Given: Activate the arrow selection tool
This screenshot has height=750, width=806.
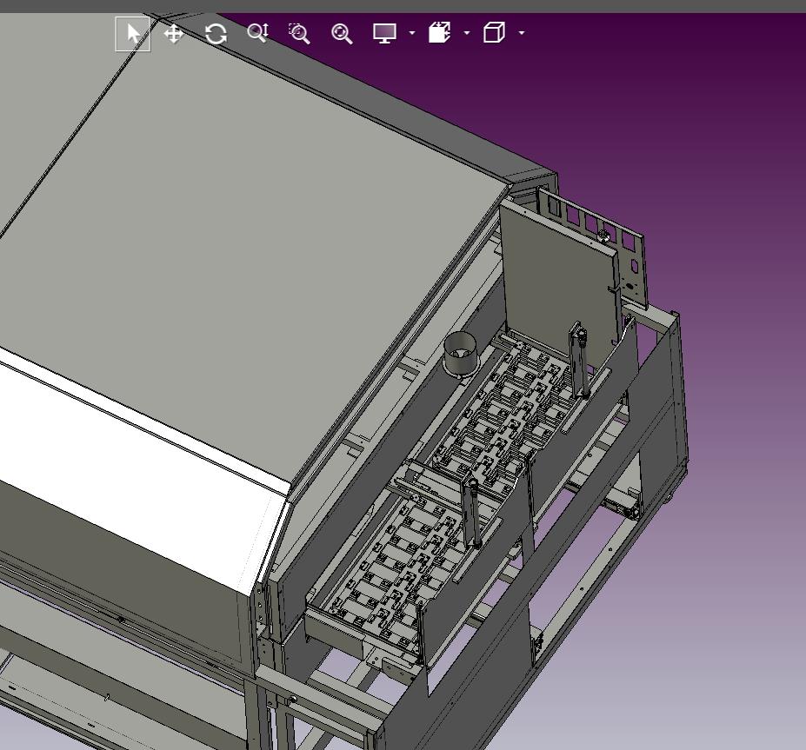Looking at the screenshot, I should [x=133, y=34].
